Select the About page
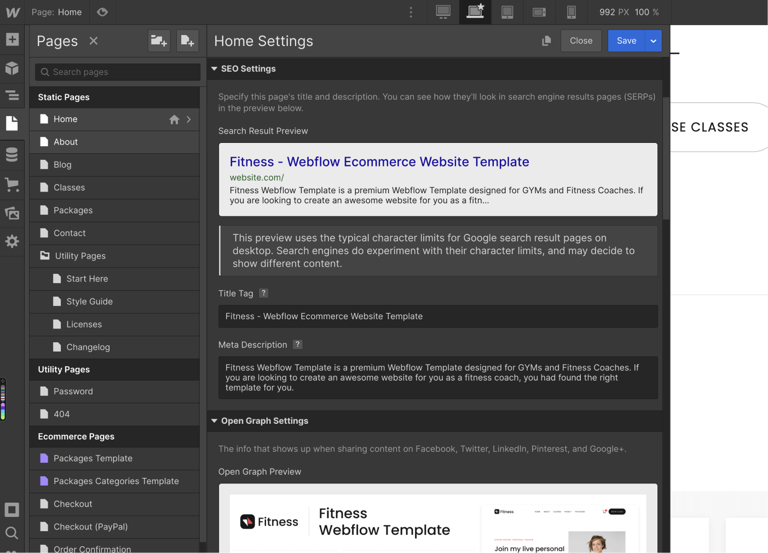768x553 pixels. [114, 142]
